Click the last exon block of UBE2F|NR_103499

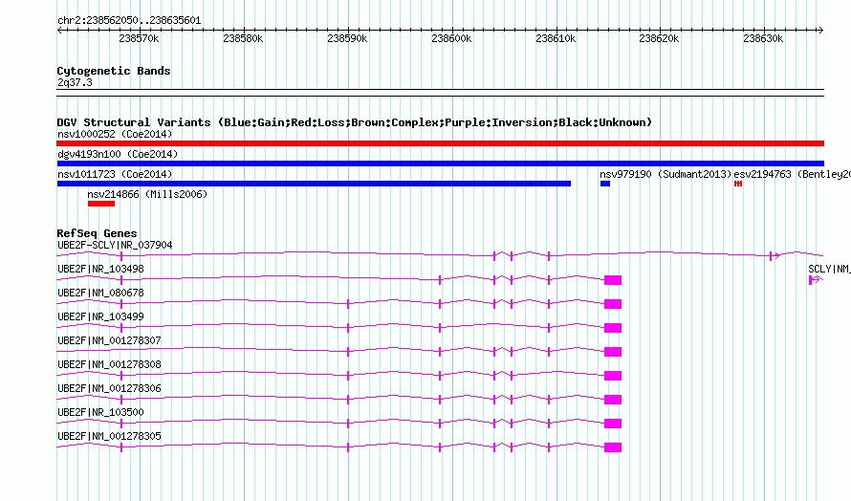coord(613,328)
